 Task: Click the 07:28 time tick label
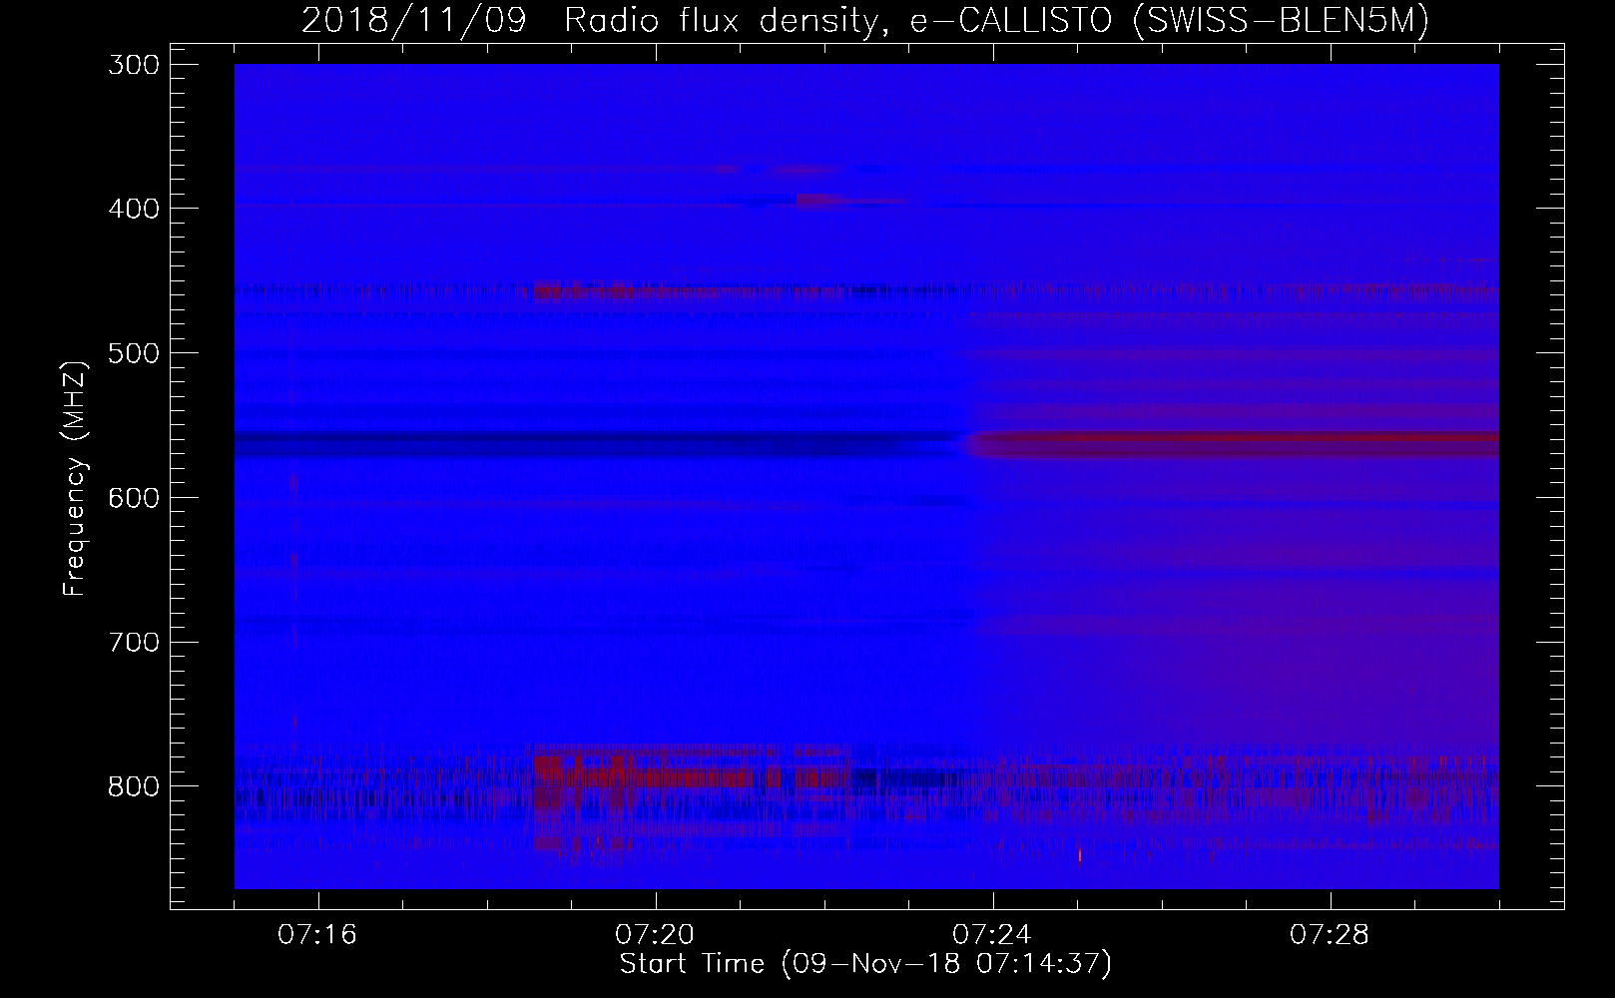coord(1330,935)
